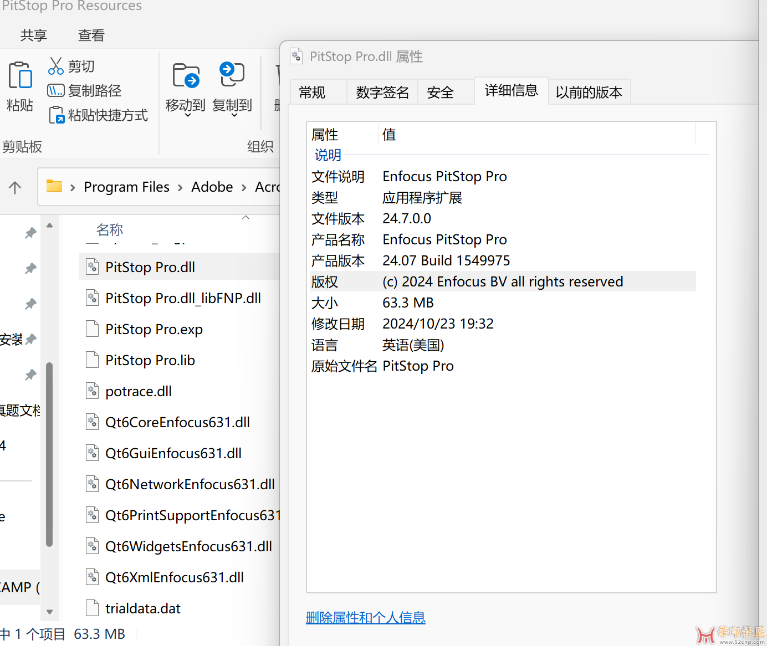Screen dimensions: 767x646
Task: Click the Copy to folder icon
Action: [x=232, y=74]
